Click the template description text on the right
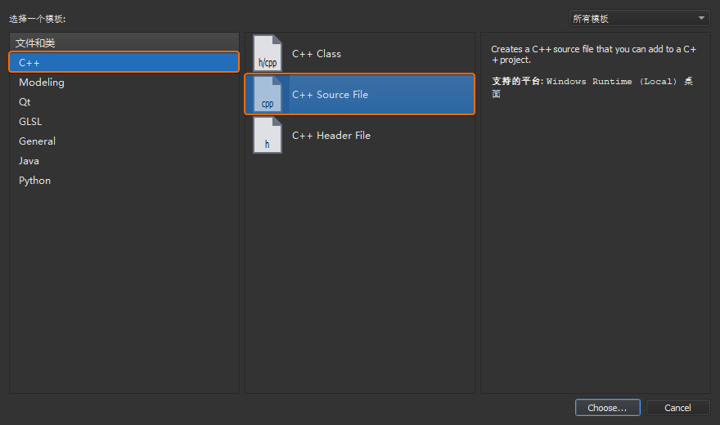 [x=593, y=55]
